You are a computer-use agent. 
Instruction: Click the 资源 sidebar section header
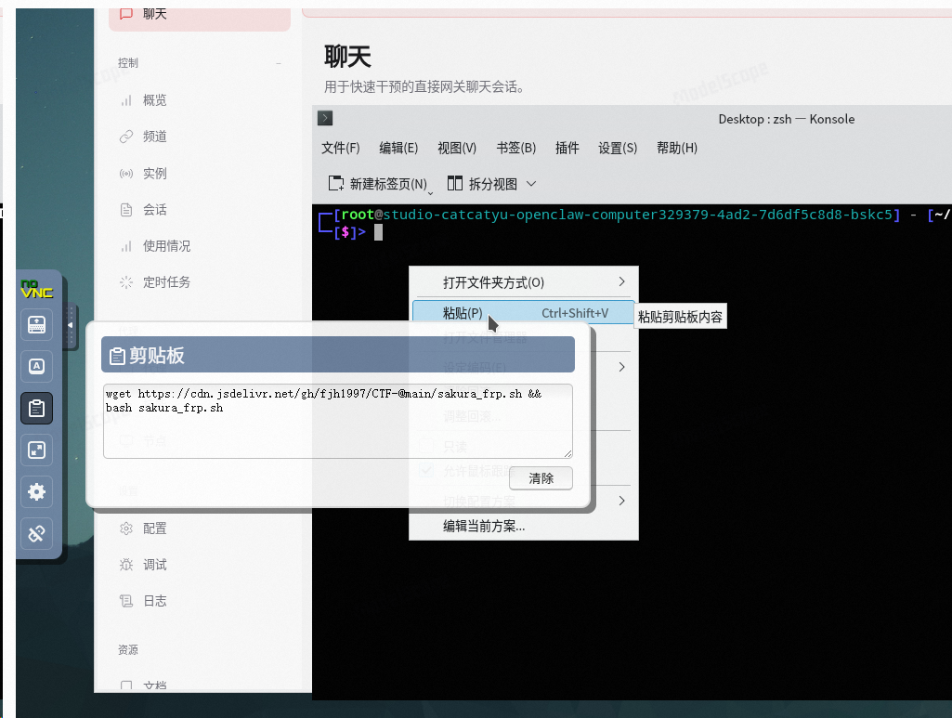coord(128,650)
